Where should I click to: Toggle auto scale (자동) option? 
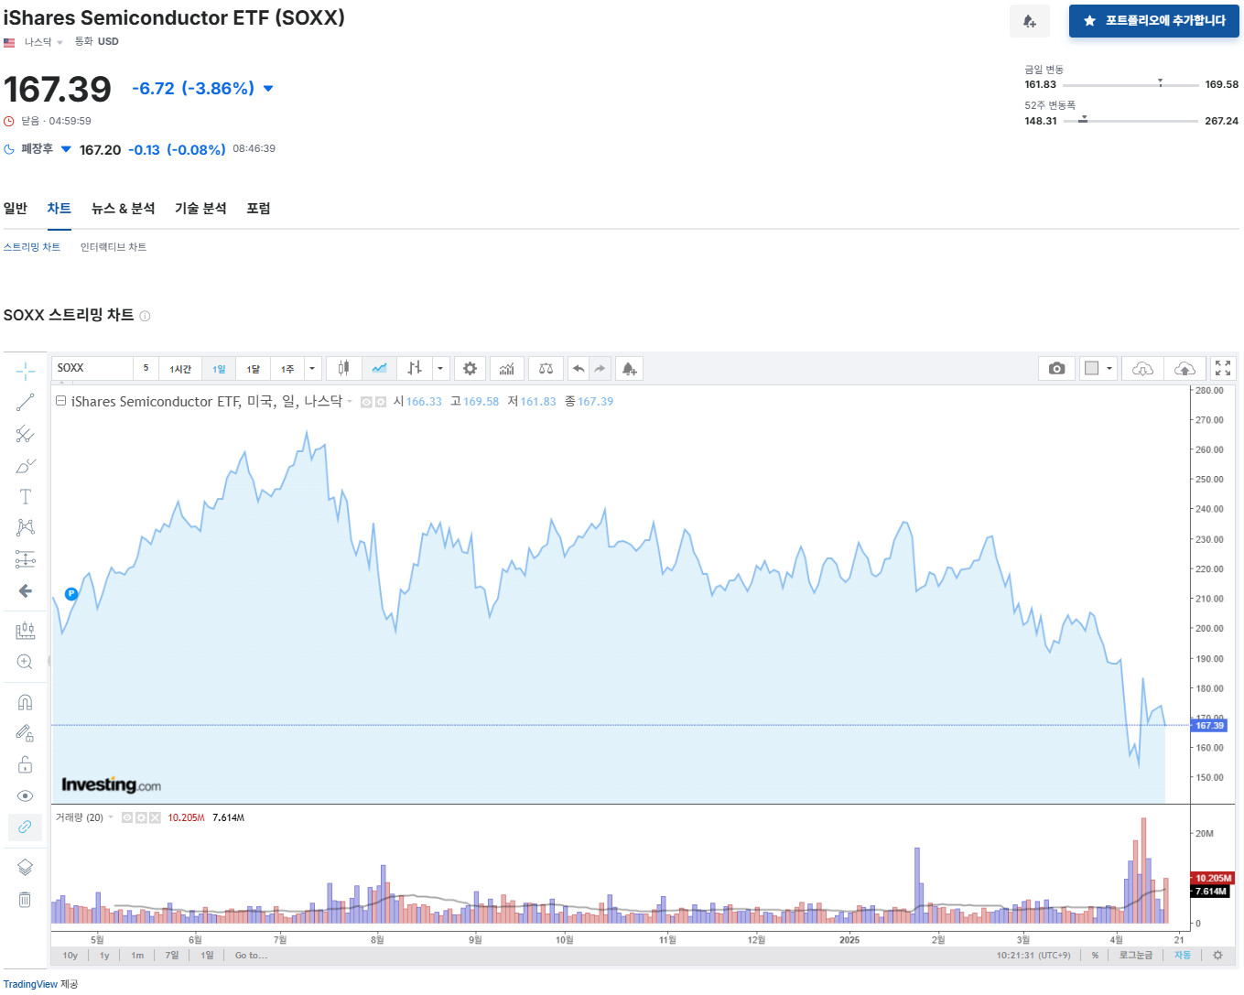pos(1183,955)
